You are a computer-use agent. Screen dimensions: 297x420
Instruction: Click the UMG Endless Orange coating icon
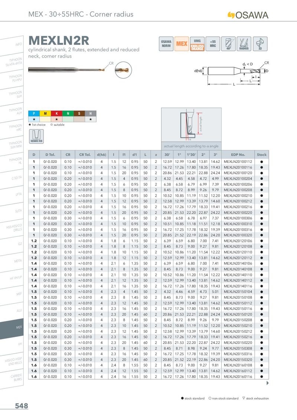(x=197, y=44)
